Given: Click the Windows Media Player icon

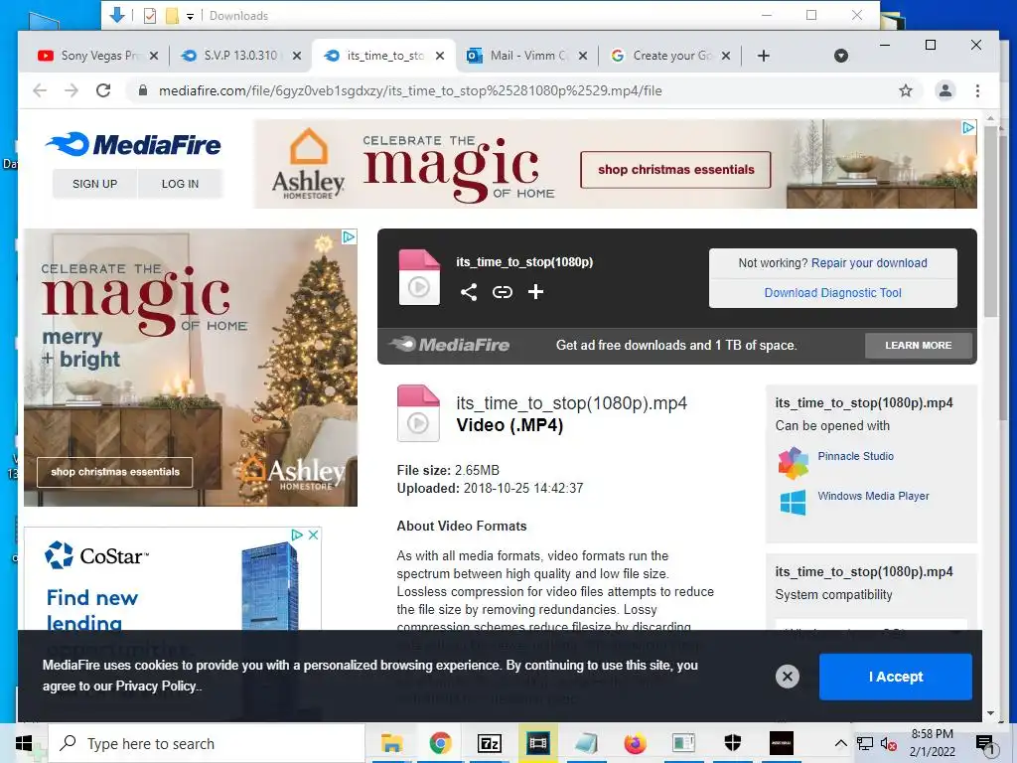Looking at the screenshot, I should point(793,503).
